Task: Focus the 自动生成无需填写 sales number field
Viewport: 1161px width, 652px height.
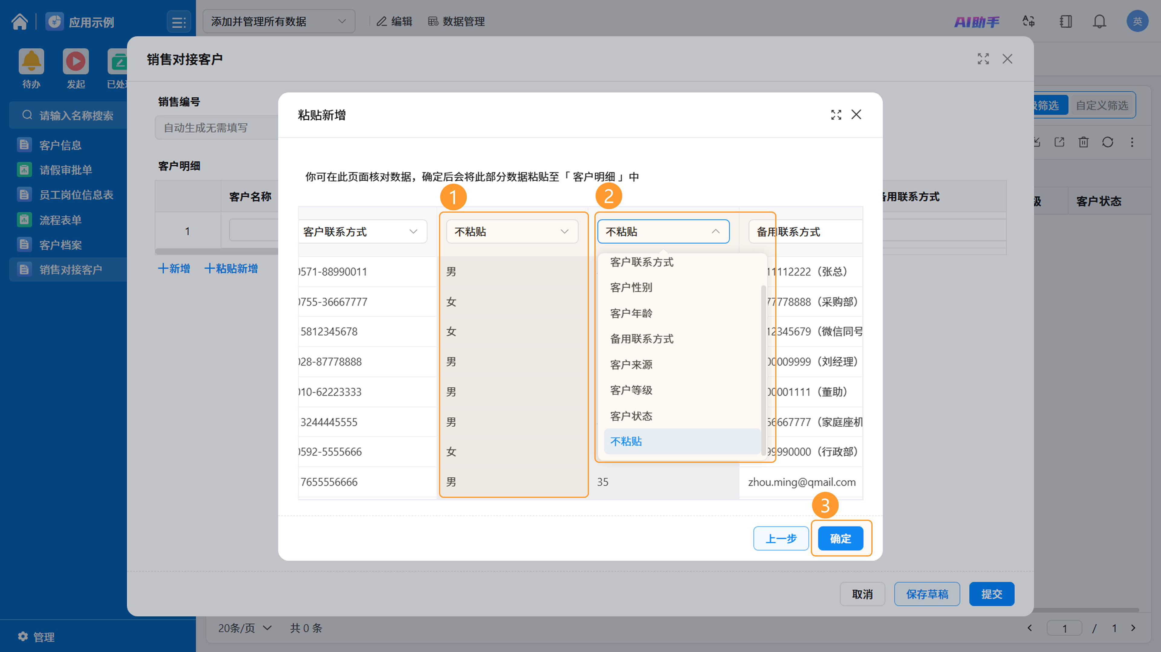Action: (217, 128)
